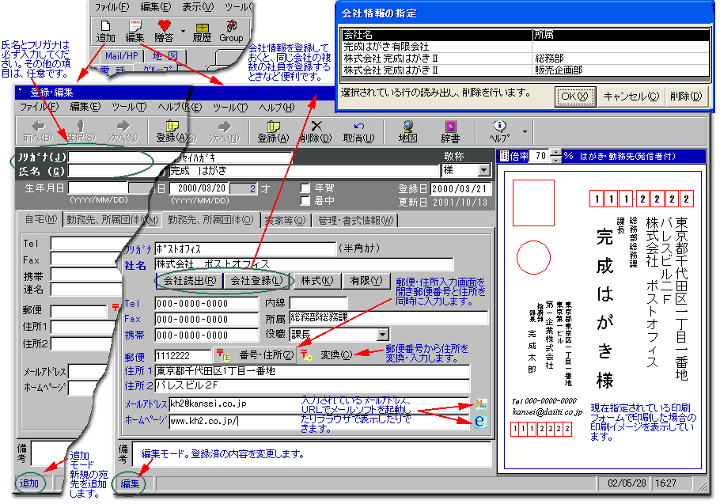Image resolution: width=720 pixels, height=504 pixels.
Task: Open 履歴 history icon
Action: coord(202,31)
